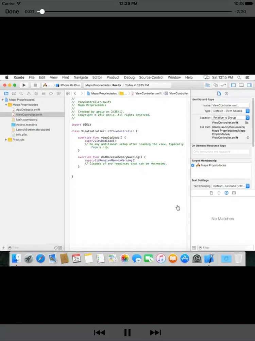The image size is (255, 341).
Task: Open the Debug navigator tab
Action: pyautogui.click(x=44, y=93)
